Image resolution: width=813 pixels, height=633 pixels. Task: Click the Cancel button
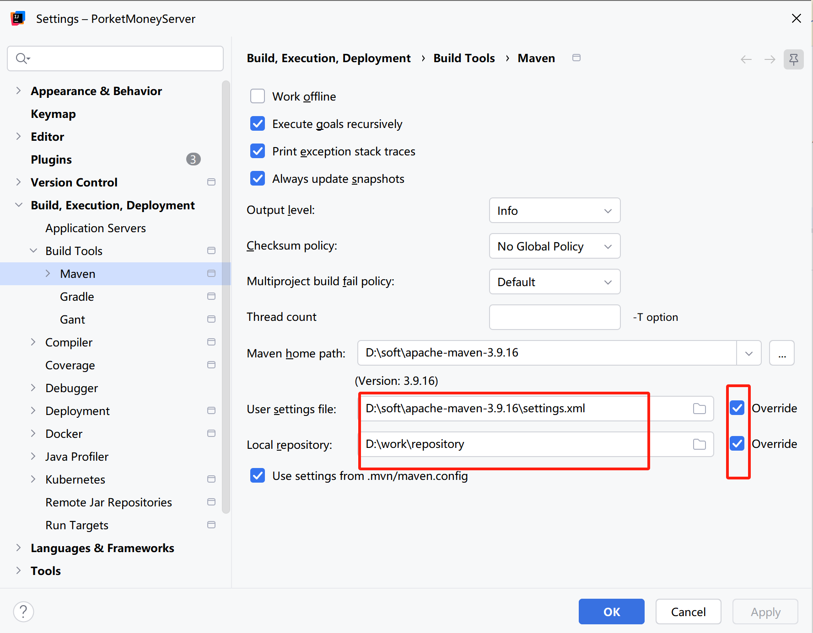pos(688,612)
